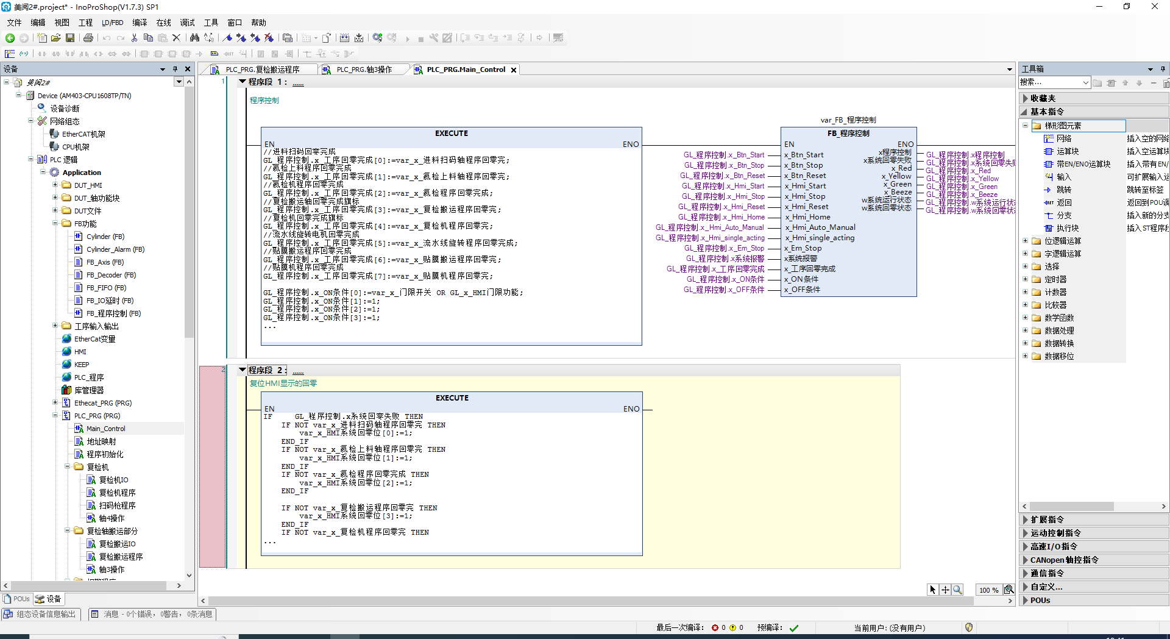Viewport: 1170px width, 639px height.
Task: Click the fit-to-view icon beside 100 %
Action: click(1009, 590)
